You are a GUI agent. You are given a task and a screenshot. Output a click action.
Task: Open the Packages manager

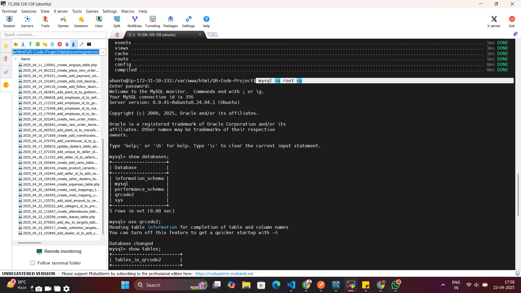(170, 22)
